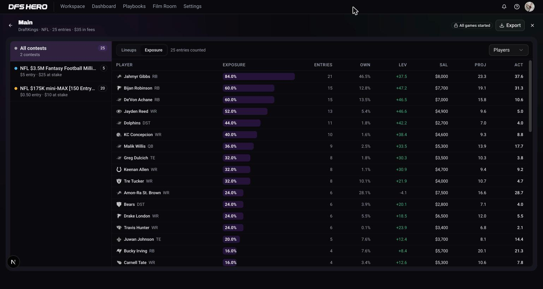The height and width of the screenshot is (289, 543).
Task: Click KC Concepcion team logo icon
Action: (119, 135)
